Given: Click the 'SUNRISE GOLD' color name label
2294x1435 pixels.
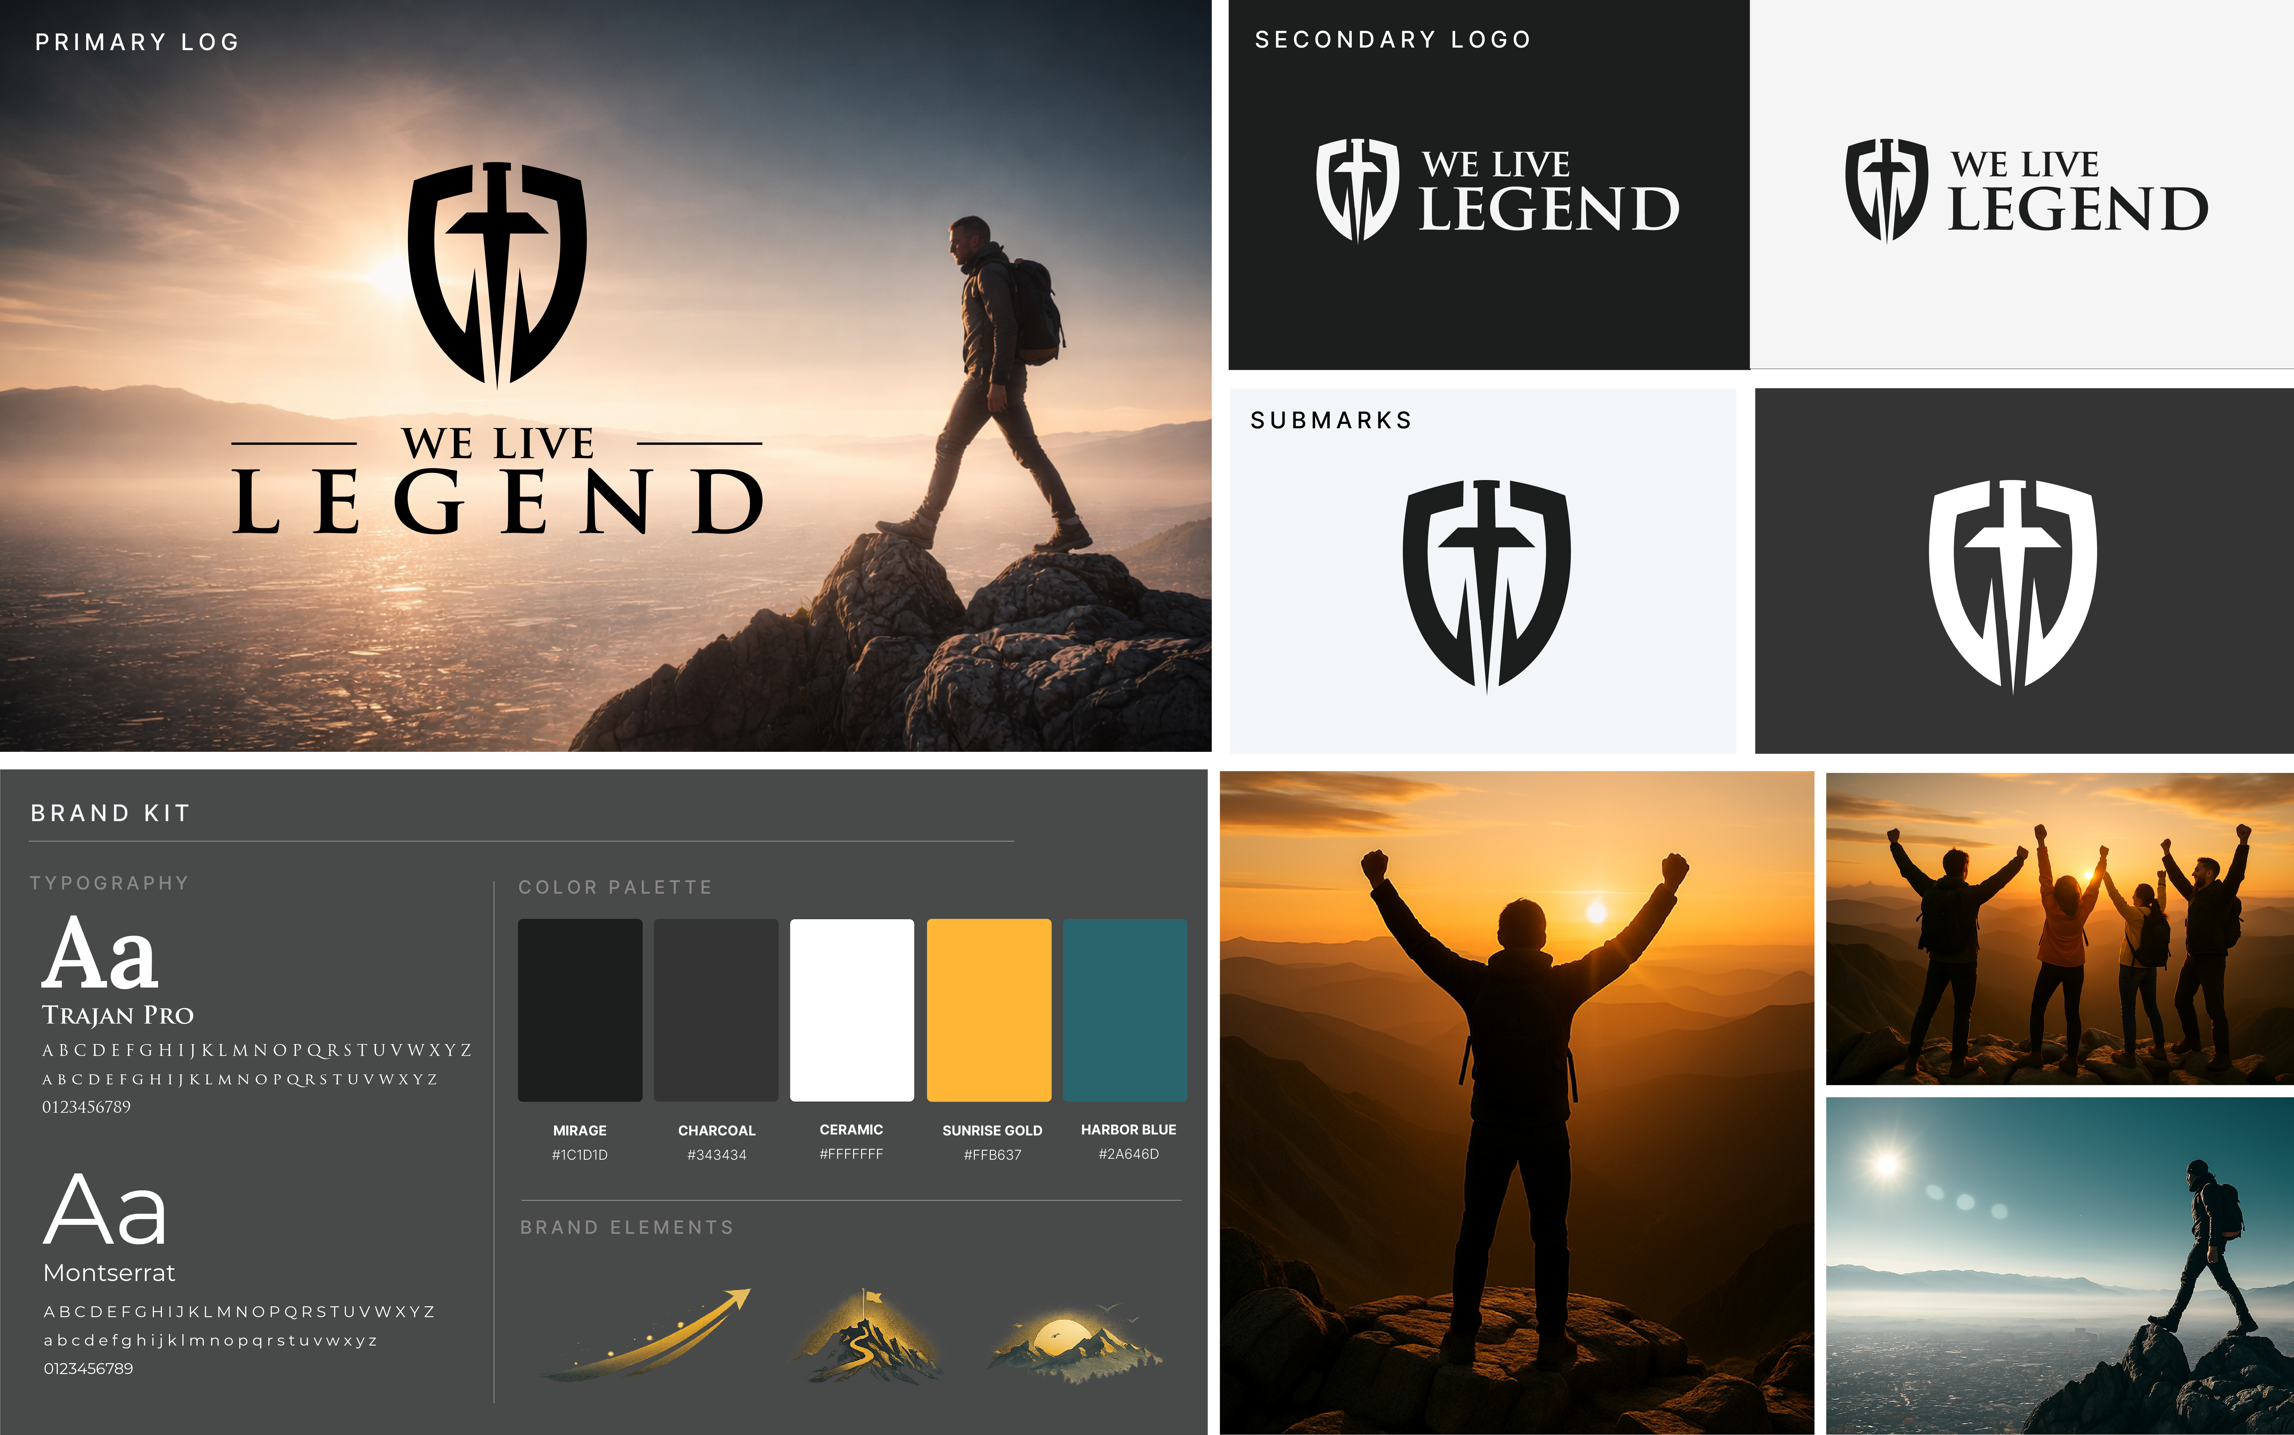Looking at the screenshot, I should tap(993, 1130).
